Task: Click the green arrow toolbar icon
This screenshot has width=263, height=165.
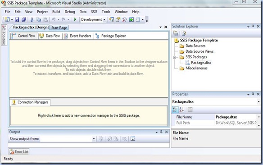Action: pyautogui.click(x=131, y=20)
